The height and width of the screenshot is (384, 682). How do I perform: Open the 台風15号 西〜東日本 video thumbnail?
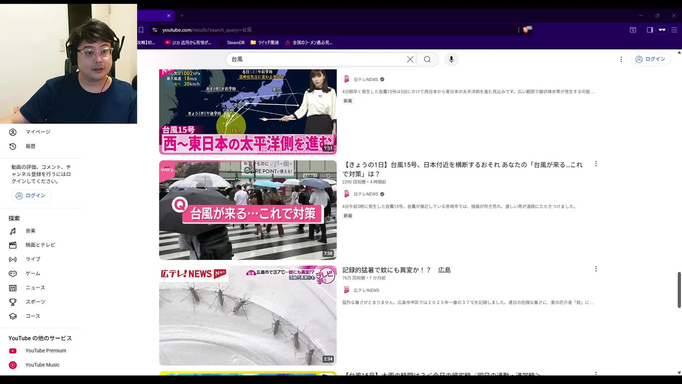coord(248,112)
